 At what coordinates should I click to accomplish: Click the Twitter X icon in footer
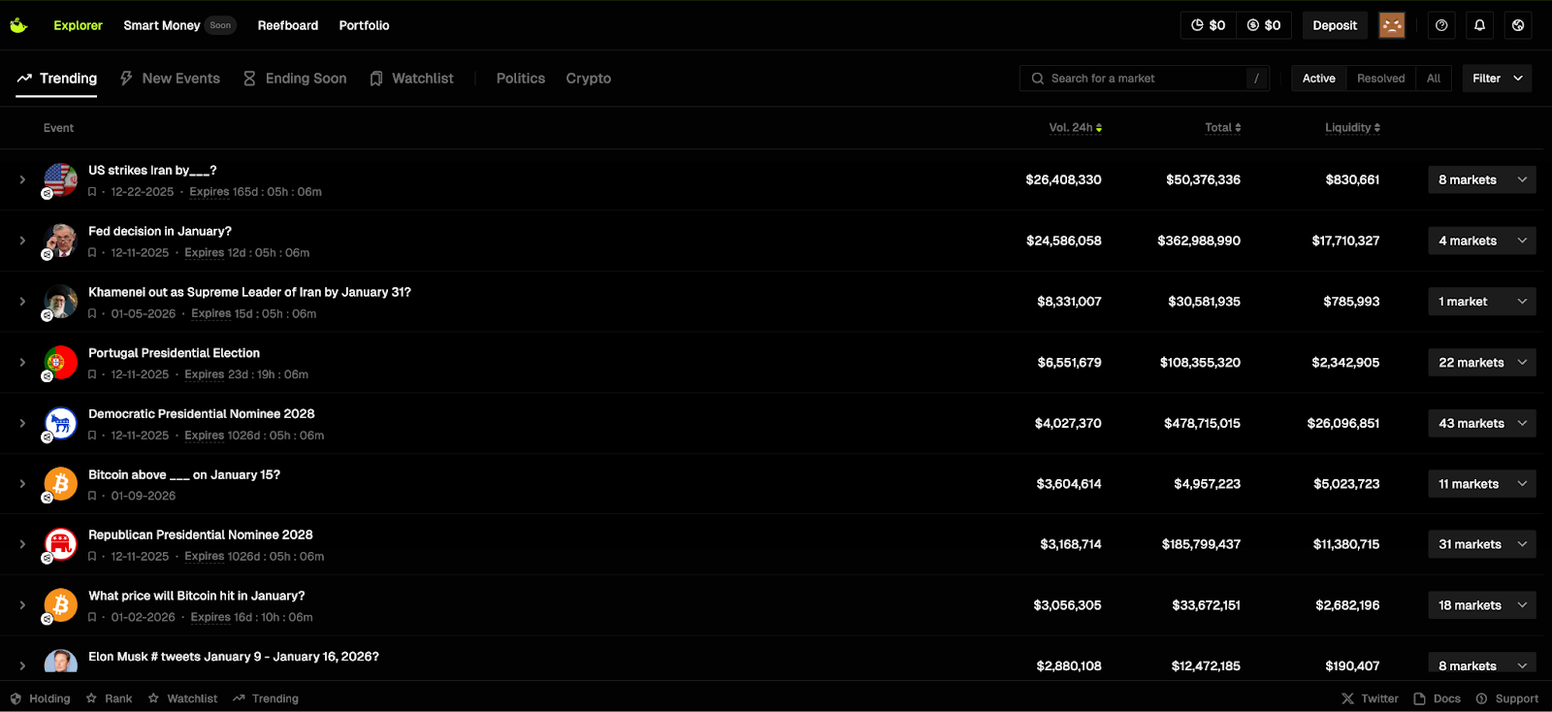point(1347,698)
